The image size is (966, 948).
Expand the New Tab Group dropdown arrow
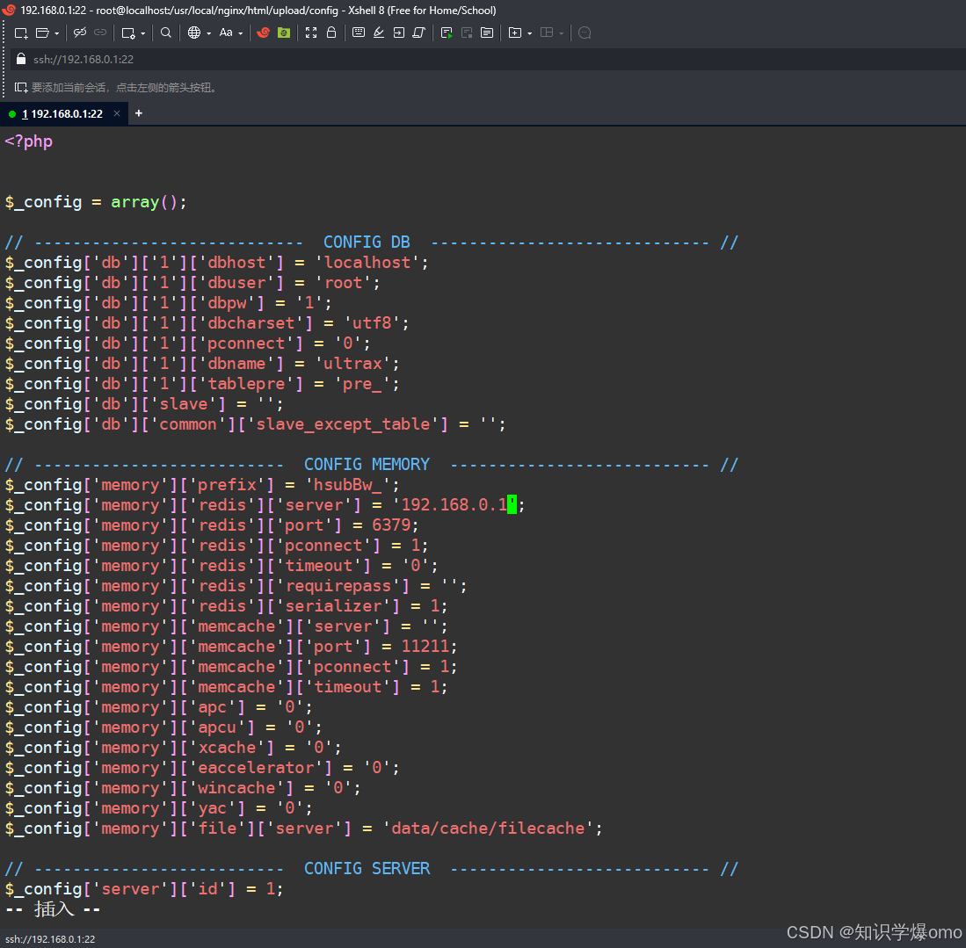coord(530,33)
